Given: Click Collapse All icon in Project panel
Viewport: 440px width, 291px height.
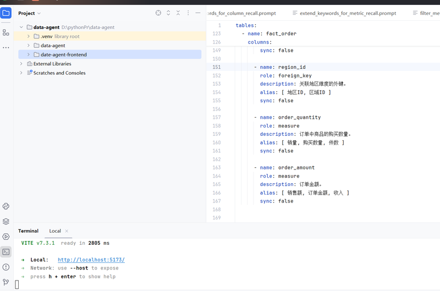Looking at the screenshot, I should point(178,13).
